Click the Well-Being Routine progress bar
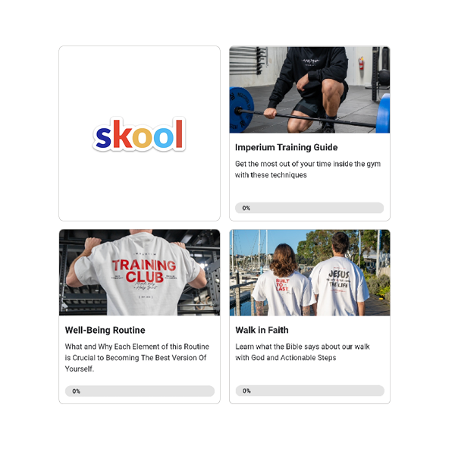The width and height of the screenshot is (455, 455). pos(140,391)
